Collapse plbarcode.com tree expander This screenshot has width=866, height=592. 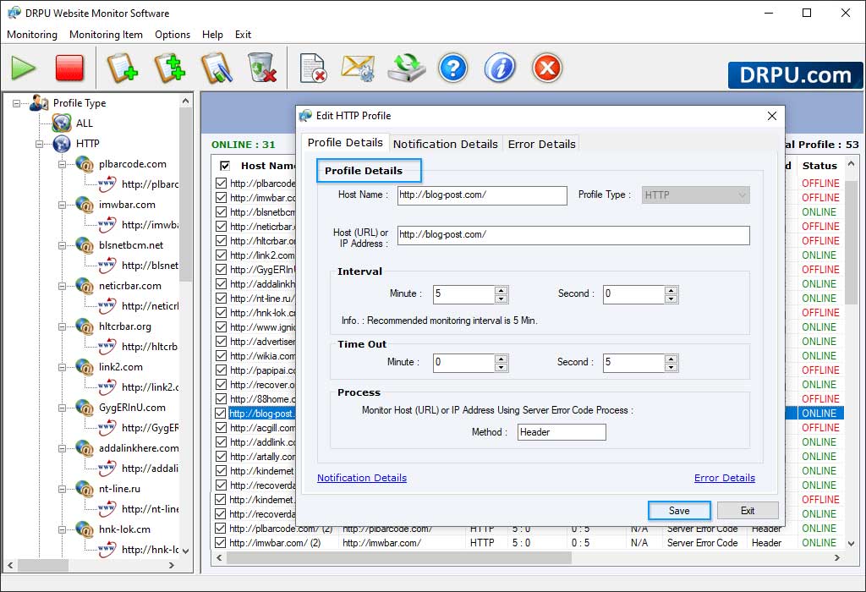click(63, 165)
